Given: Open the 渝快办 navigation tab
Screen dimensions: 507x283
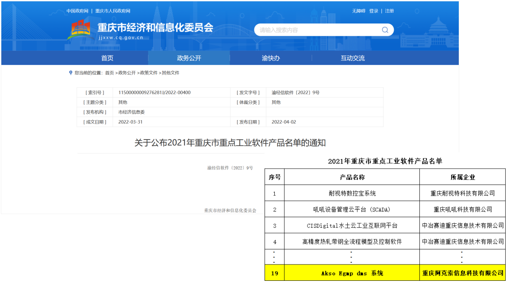Looking at the screenshot, I should pos(271,58).
